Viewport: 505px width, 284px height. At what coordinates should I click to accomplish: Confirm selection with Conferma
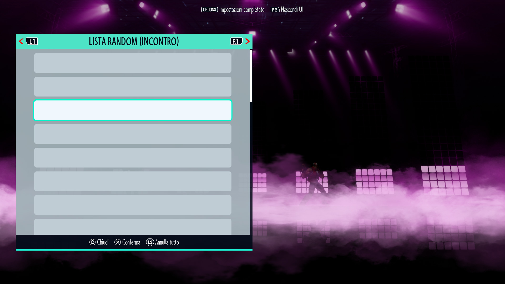coord(131,242)
